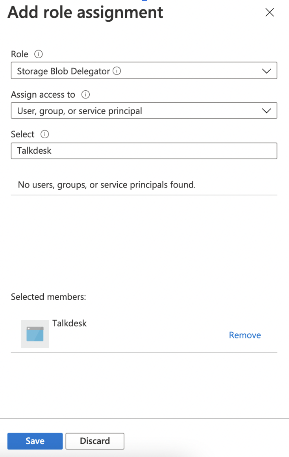Viewport: 289px width, 457px height.
Task: Close the Add role assignment panel
Action: [269, 12]
